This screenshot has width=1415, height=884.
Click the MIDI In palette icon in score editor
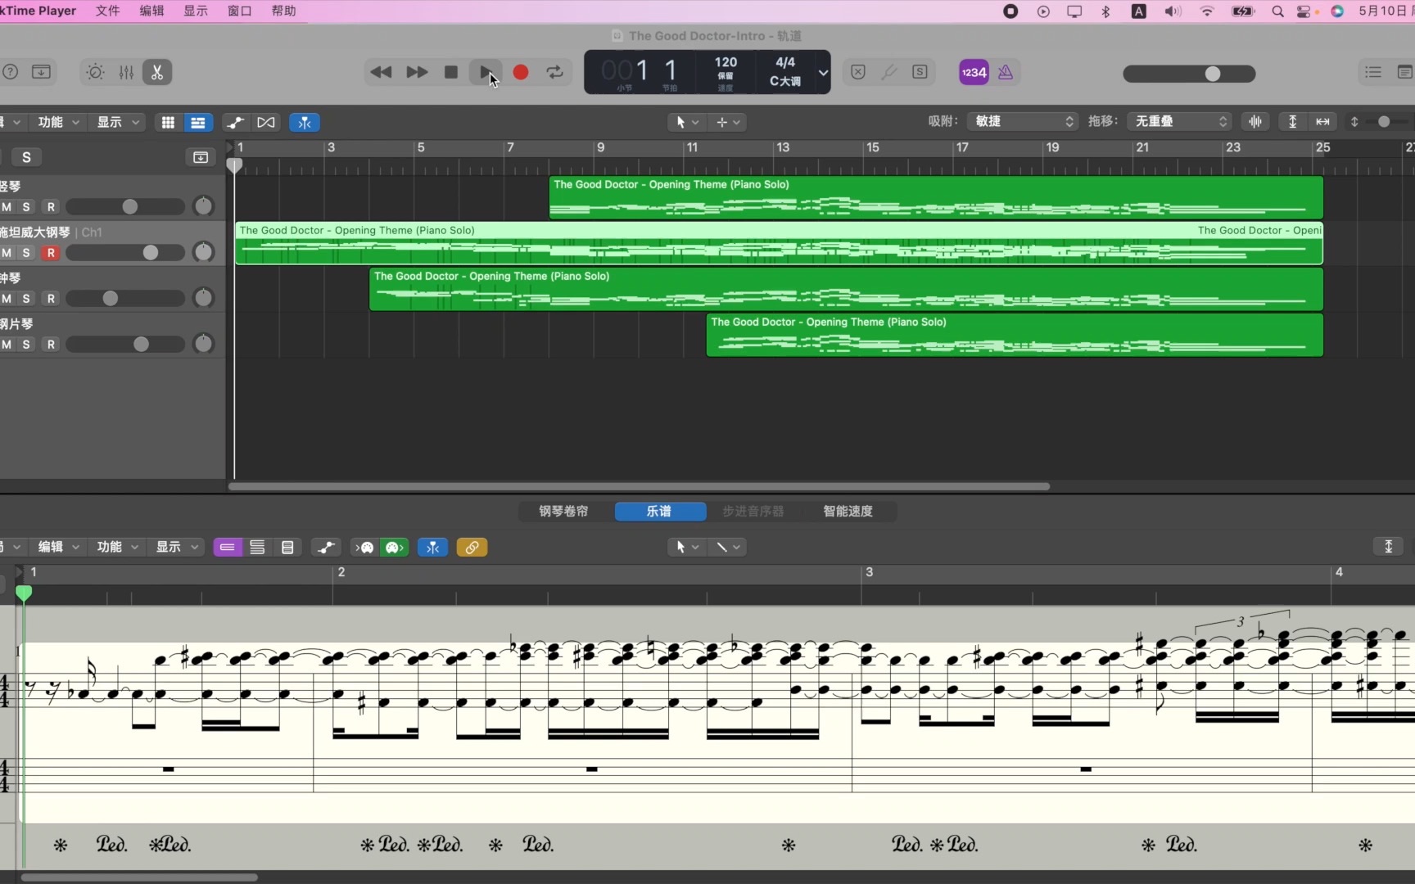(365, 547)
